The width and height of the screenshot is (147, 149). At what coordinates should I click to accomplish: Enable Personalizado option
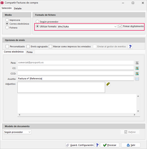tap(7, 46)
